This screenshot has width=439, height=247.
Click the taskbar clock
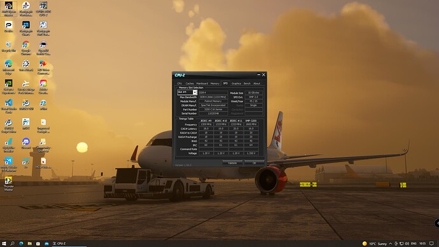point(422,243)
